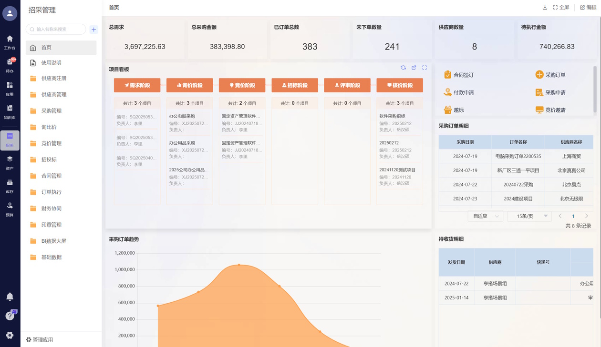
Task: Open 合同管理 folder in the menu
Action: point(52,176)
